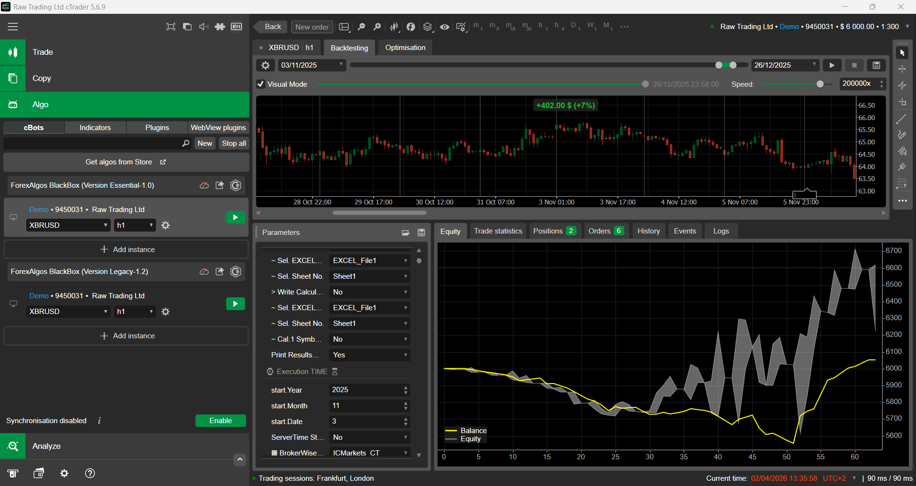Click the help question mark icon

point(90,473)
